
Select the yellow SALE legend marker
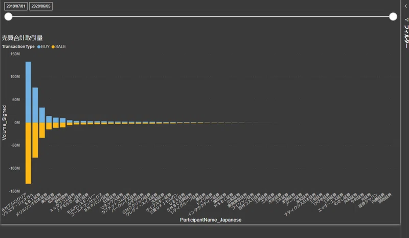pos(53,46)
